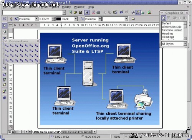Screen dimensions: 192x140
Task: Open the 3D Controller cube icon
Action: coord(5,98)
